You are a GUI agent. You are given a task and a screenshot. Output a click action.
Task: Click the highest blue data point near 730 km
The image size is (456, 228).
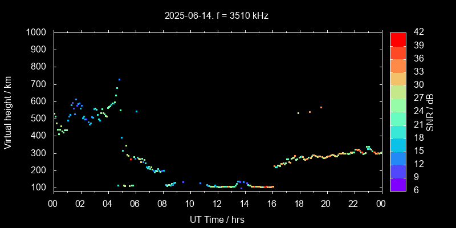pos(119,79)
